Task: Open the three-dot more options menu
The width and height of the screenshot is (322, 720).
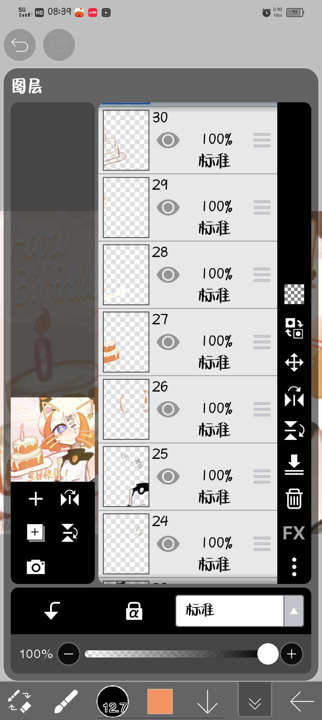Action: click(294, 567)
